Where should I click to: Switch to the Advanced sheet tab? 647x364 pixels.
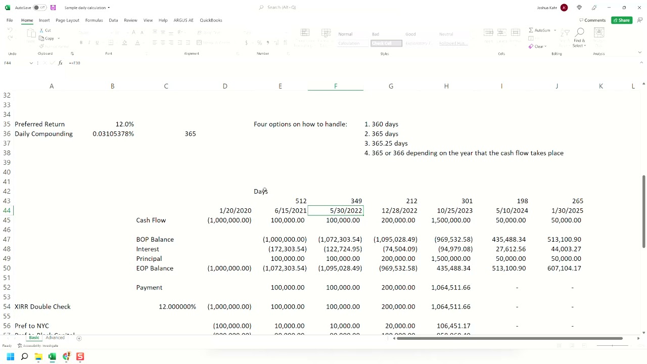pos(55,338)
